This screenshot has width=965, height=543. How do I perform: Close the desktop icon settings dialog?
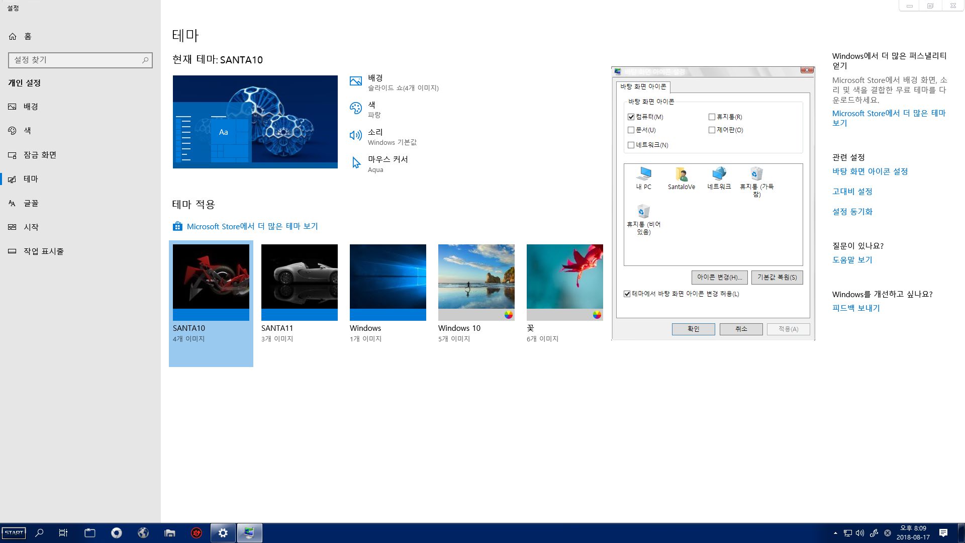(x=807, y=70)
